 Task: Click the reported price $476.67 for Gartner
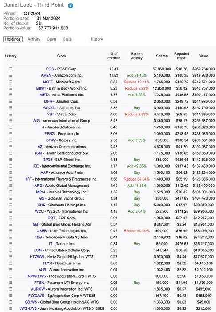pos(182,244)
